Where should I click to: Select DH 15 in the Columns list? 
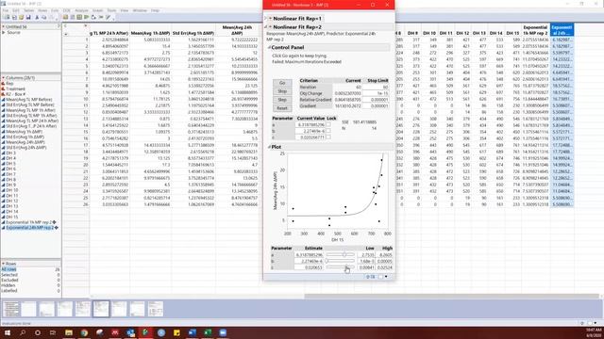(12, 217)
